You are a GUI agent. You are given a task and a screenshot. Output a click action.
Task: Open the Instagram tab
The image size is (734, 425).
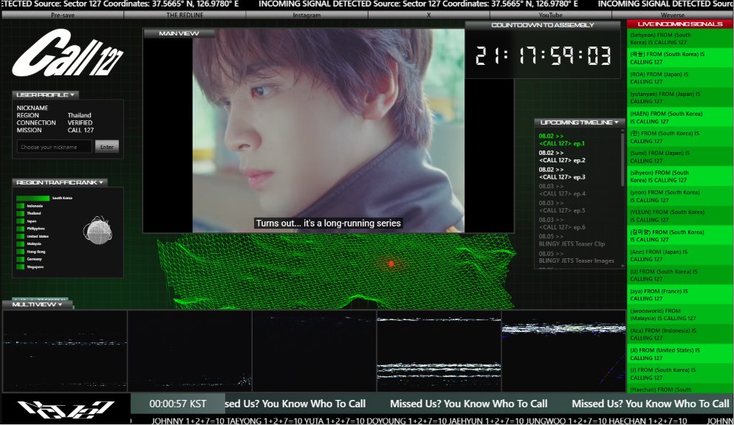tap(306, 15)
